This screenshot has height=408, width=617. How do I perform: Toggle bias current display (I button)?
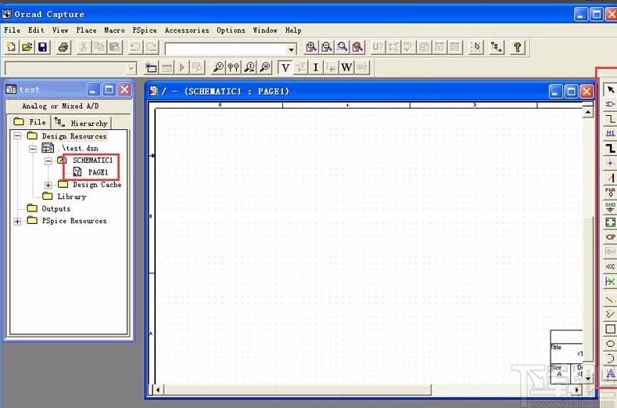click(x=316, y=68)
